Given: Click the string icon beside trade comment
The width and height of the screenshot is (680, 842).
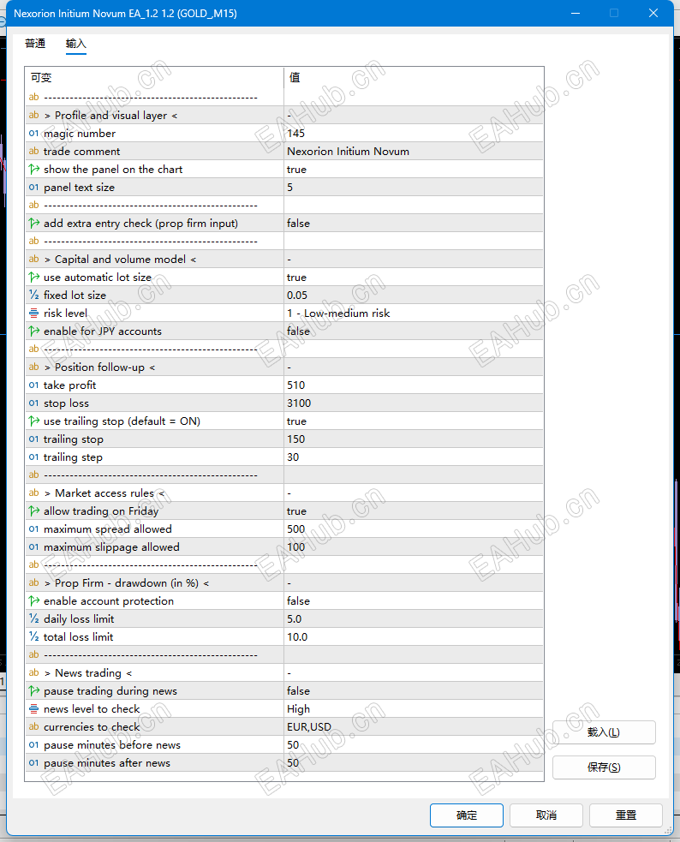Looking at the screenshot, I should coord(33,152).
